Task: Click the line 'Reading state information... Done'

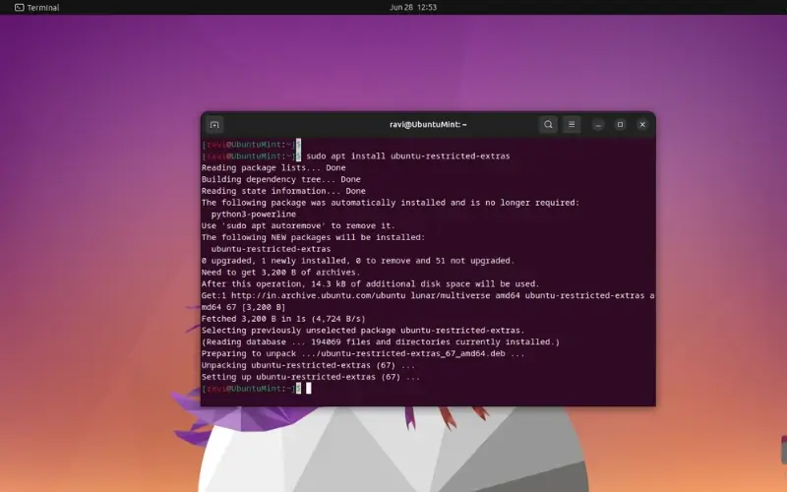Action: (283, 191)
